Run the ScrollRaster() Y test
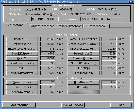The width and height of the screenshot is (134, 109). point(83,63)
